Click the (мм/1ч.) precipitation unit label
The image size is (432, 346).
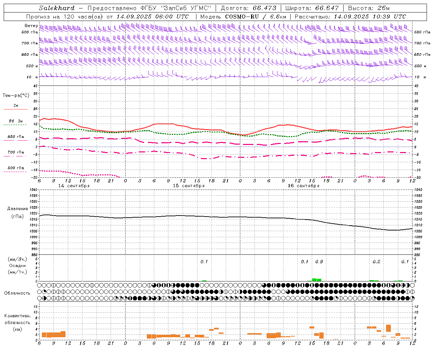tap(18, 272)
